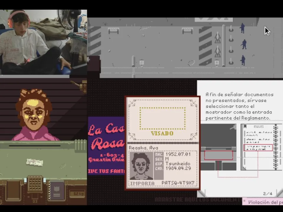Image resolution: width=283 pixels, height=212 pixels.
Task: Click the rulebook instruction paragraph text
Action: 239,106
